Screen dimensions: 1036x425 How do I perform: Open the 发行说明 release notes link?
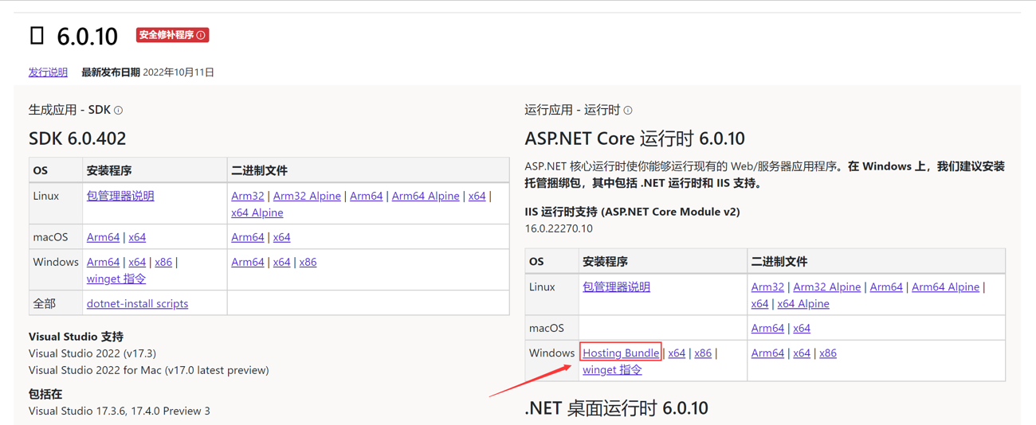(x=48, y=72)
